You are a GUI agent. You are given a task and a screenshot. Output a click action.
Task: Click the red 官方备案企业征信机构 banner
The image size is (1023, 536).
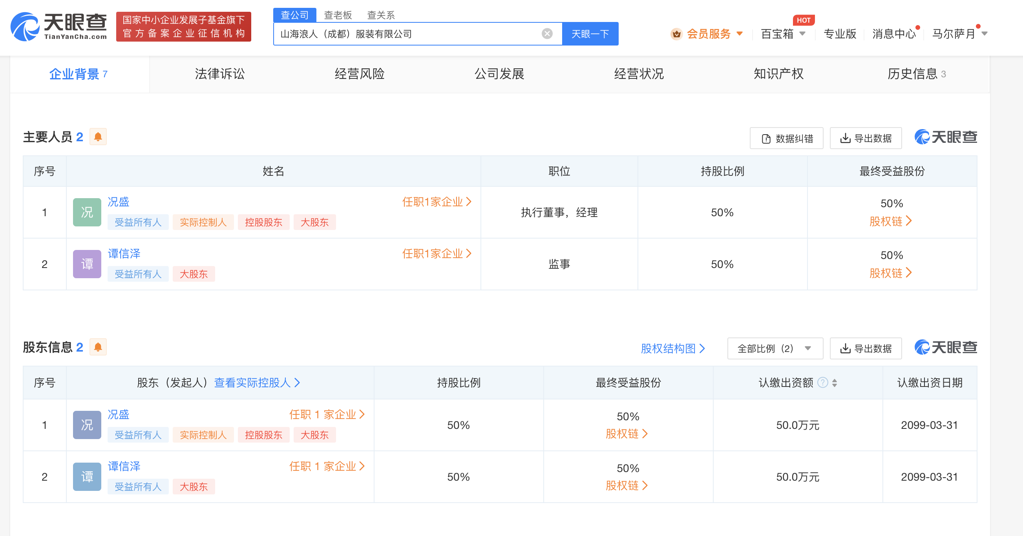183,27
